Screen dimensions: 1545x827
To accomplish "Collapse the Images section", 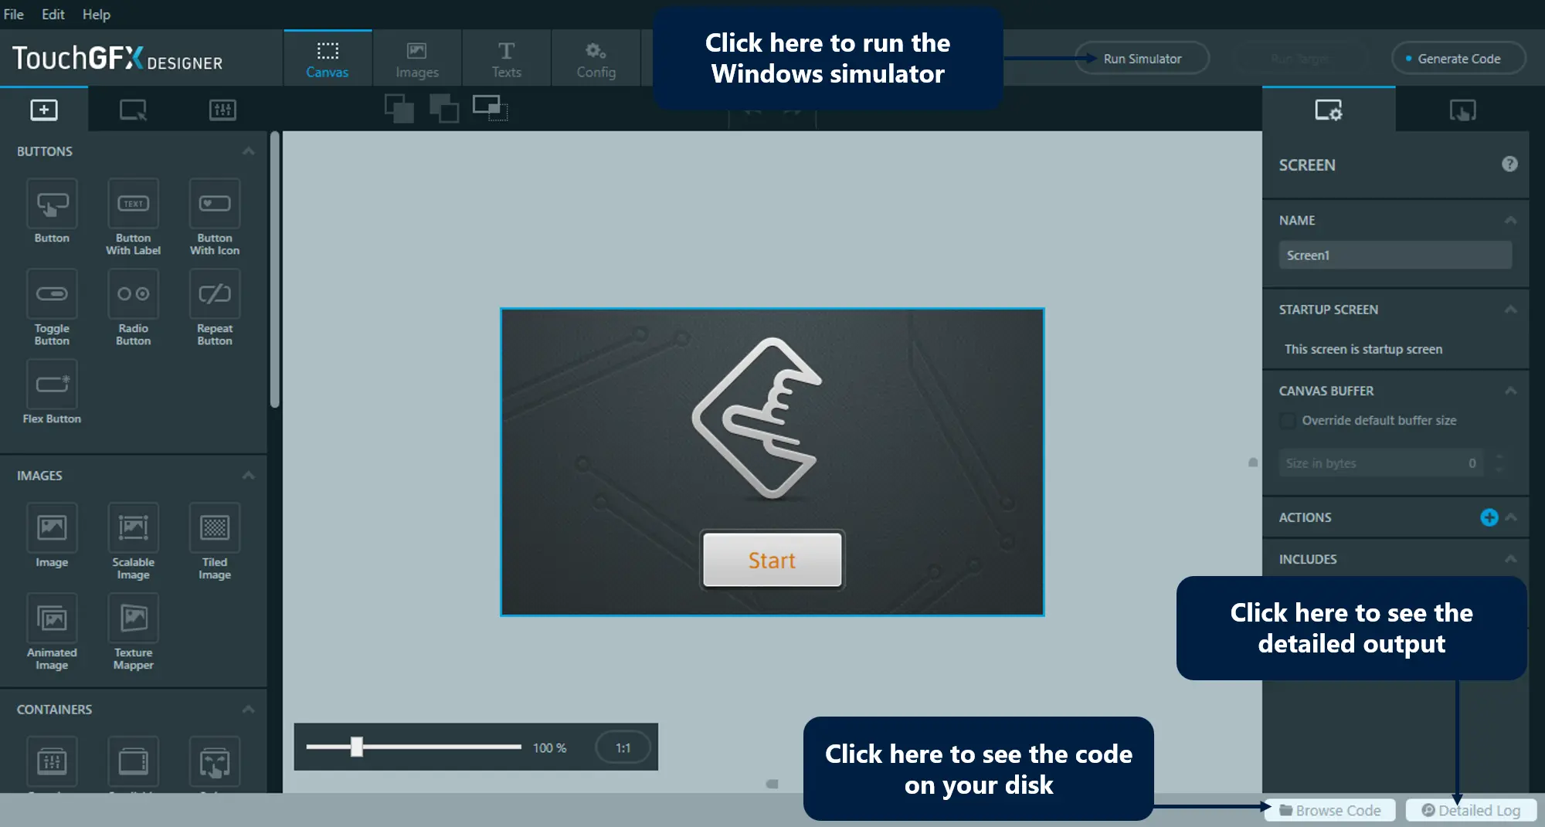I will click(x=249, y=476).
